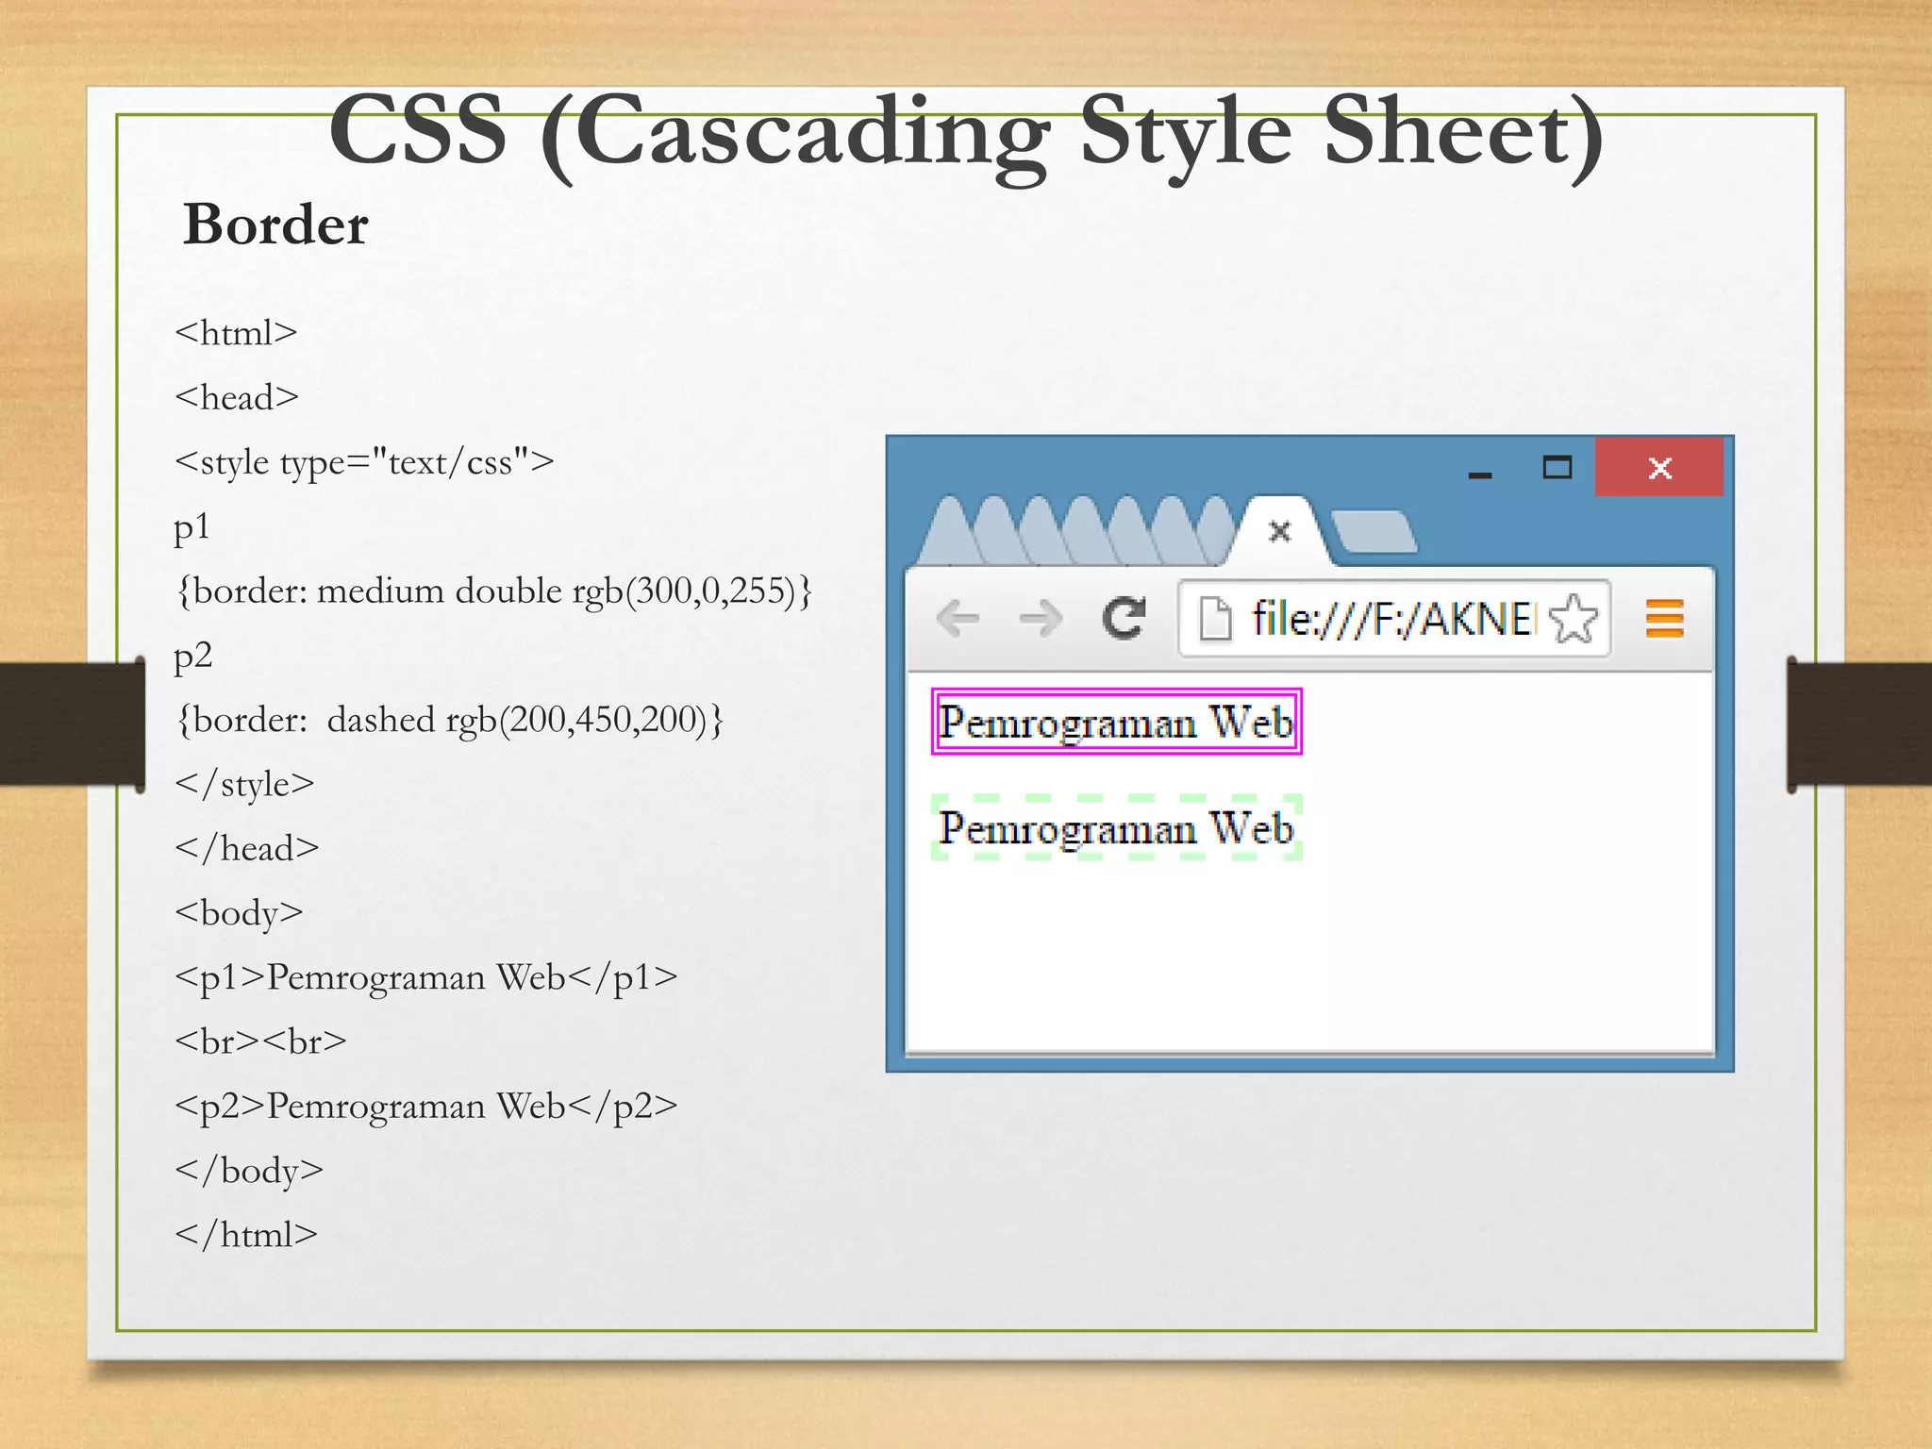1932x1449 pixels.
Task: Click the <p2>Pemrograman Web</p2> code line
Action: [x=426, y=1107]
